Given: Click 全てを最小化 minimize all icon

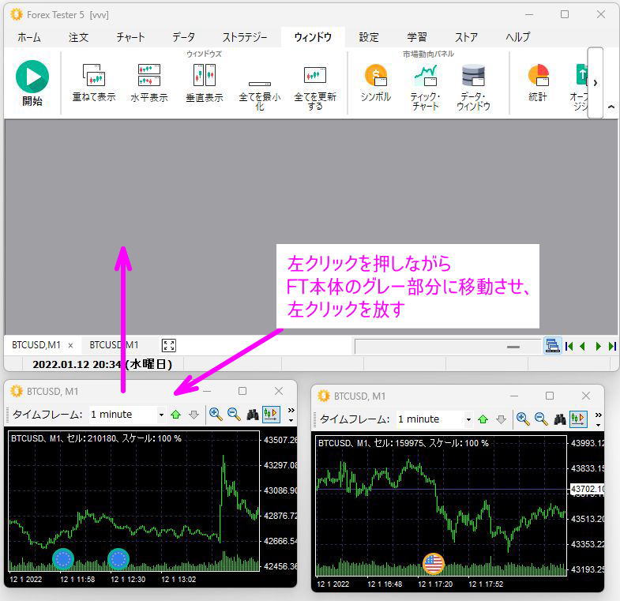Looking at the screenshot, I should click(x=260, y=84).
